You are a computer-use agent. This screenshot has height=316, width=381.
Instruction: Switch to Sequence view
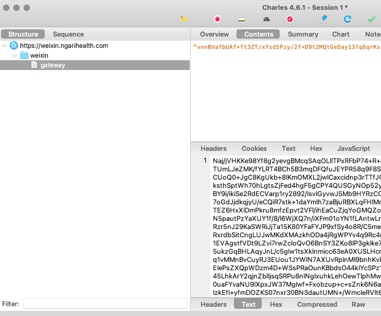tap(68, 34)
